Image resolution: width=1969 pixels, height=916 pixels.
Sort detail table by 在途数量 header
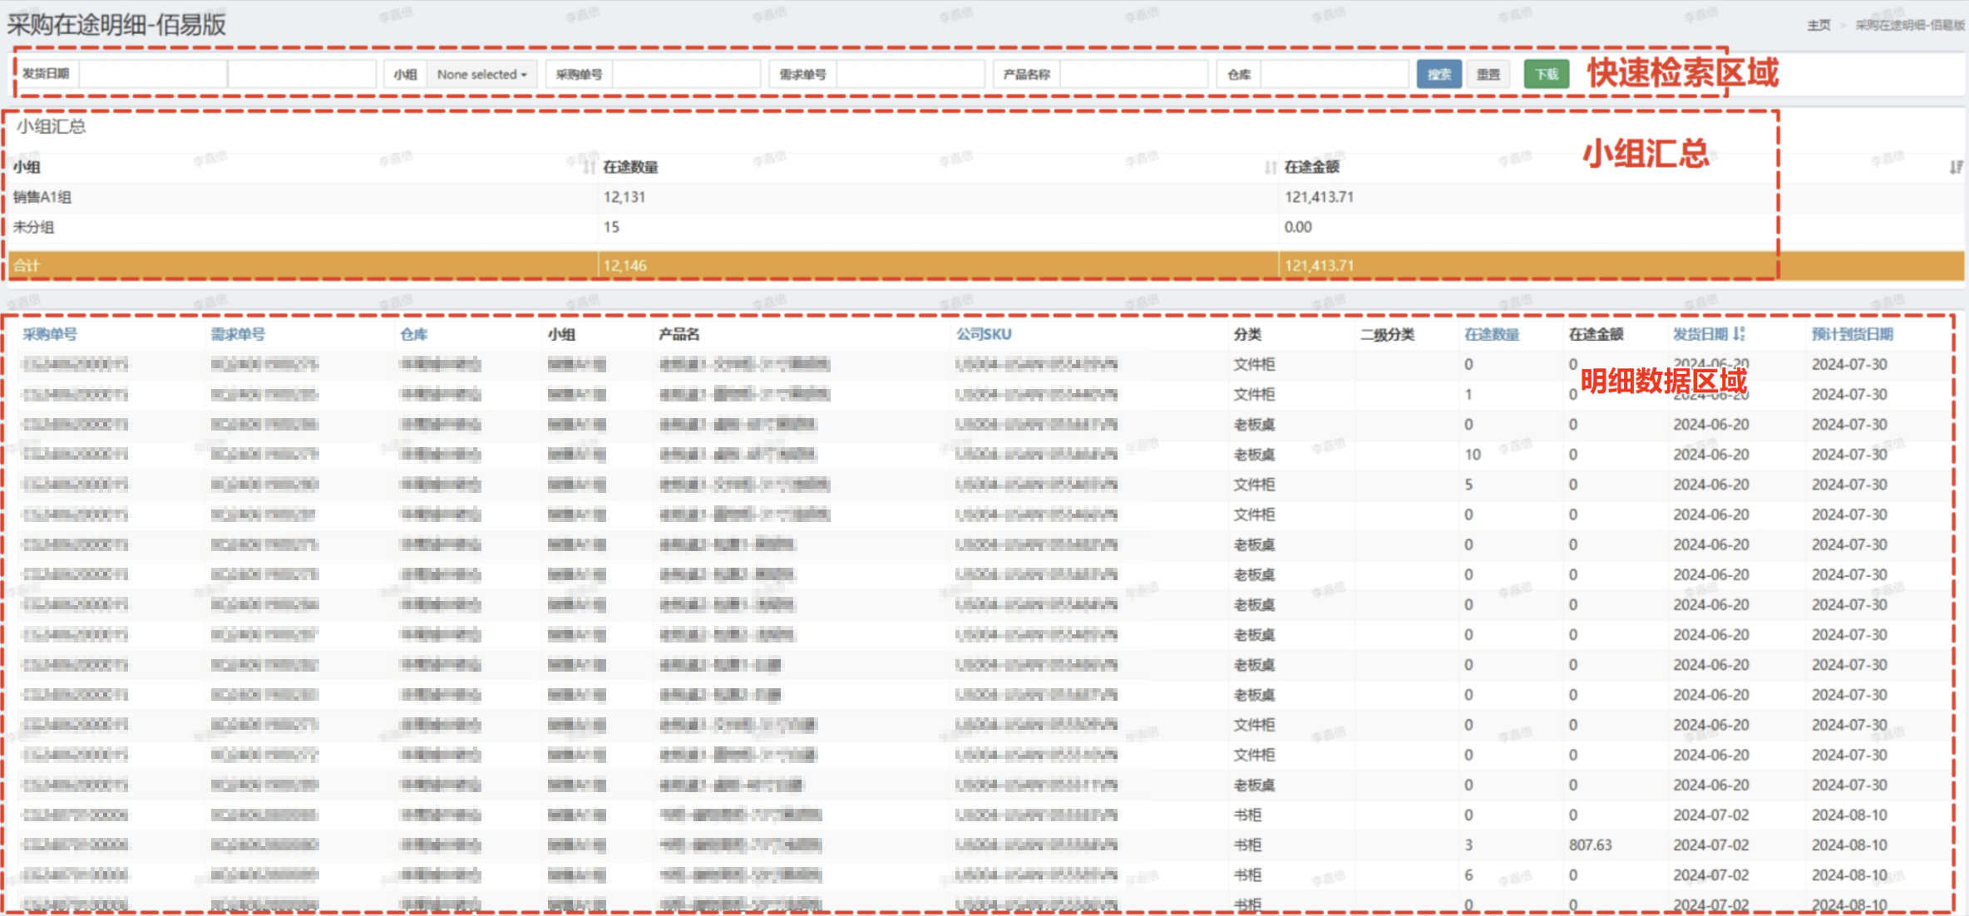click(1492, 334)
